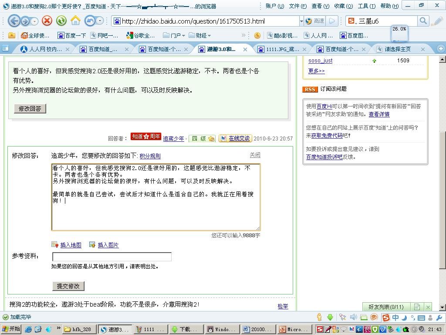The width and height of the screenshot is (446, 335).
Task: Expand the 门户 bookmarks folder
Action: tap(178, 35)
